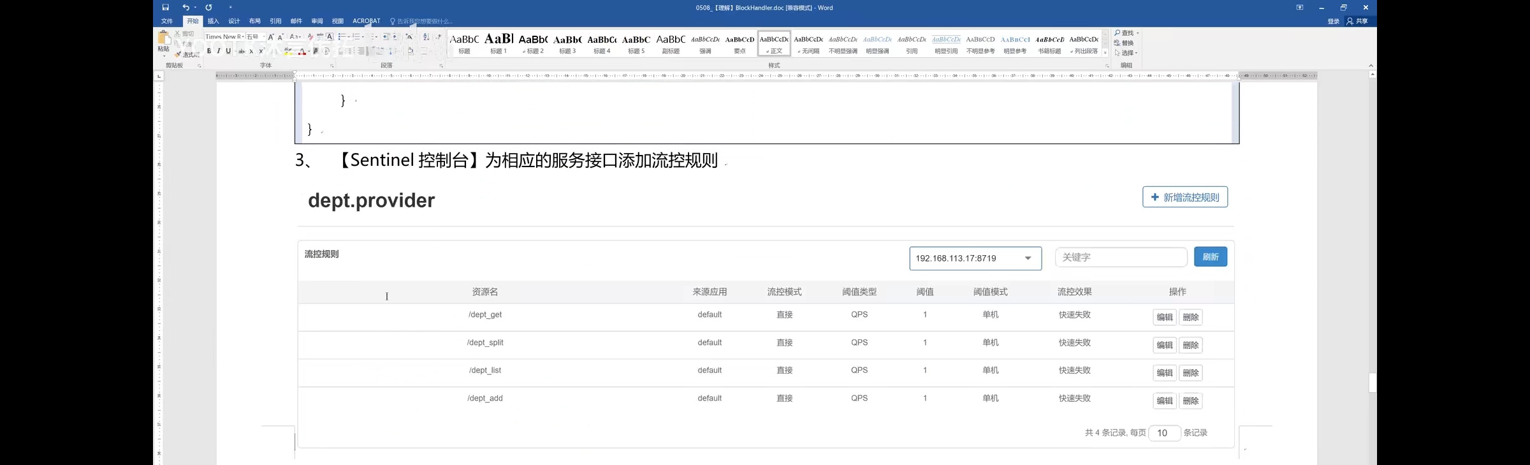This screenshot has height=465, width=1530.
Task: Apply the 正文 normal style
Action: 774,43
